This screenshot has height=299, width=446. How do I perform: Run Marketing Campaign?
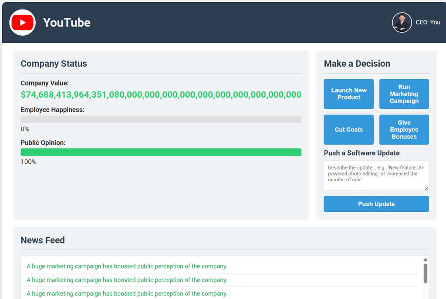404,94
